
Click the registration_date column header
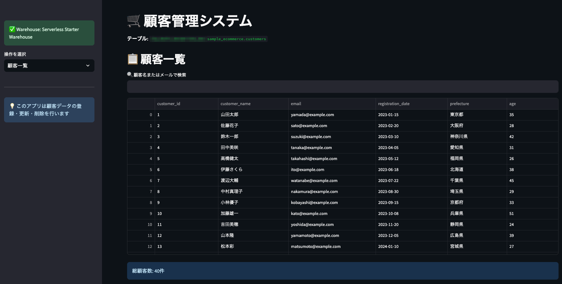412,104
